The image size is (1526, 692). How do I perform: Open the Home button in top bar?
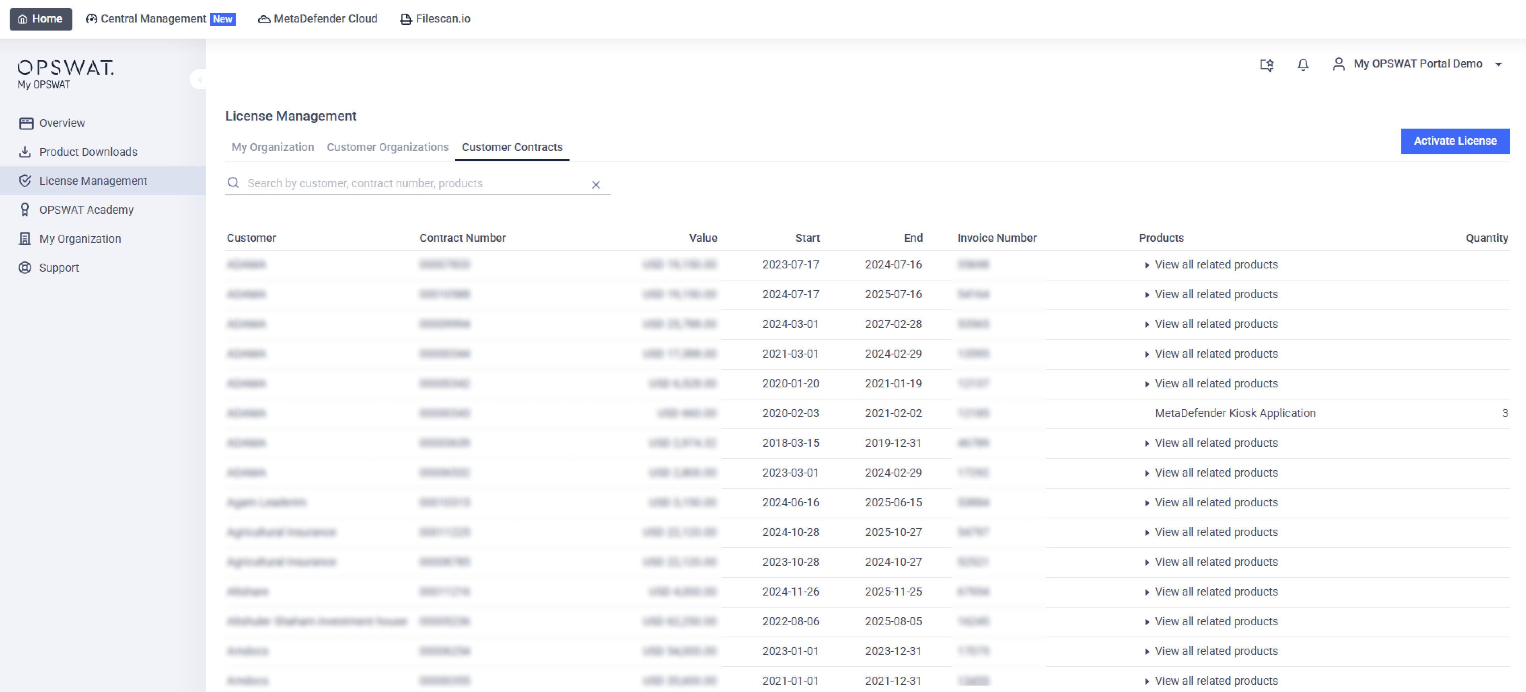[x=40, y=19]
